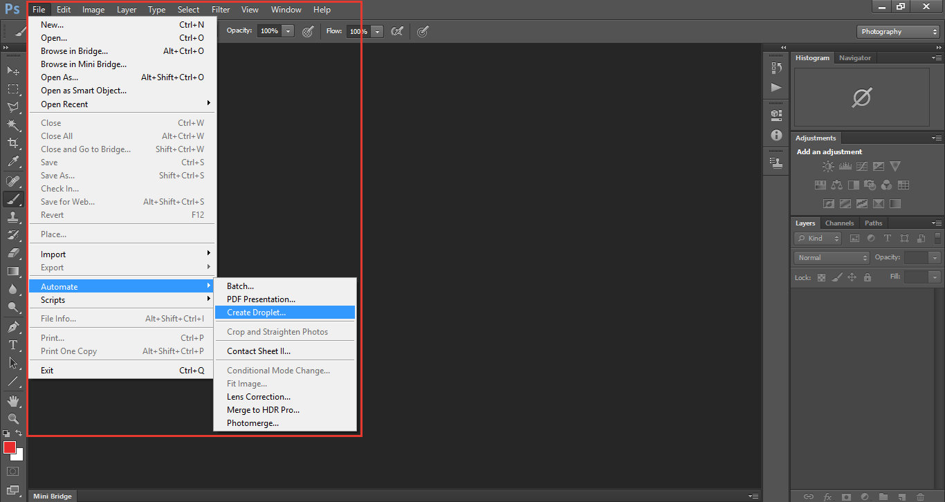Open the layer Opacity dropdown
Screen dimensions: 945x502
pyautogui.click(x=935, y=257)
